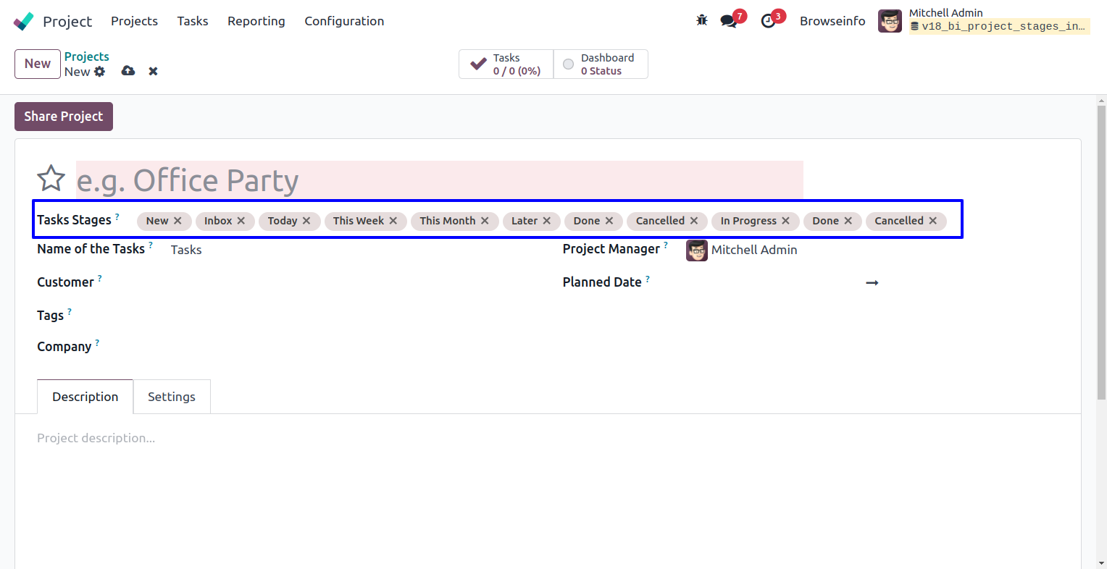Remove the This Week stage tag
Screen dimensions: 1107x569
(393, 221)
